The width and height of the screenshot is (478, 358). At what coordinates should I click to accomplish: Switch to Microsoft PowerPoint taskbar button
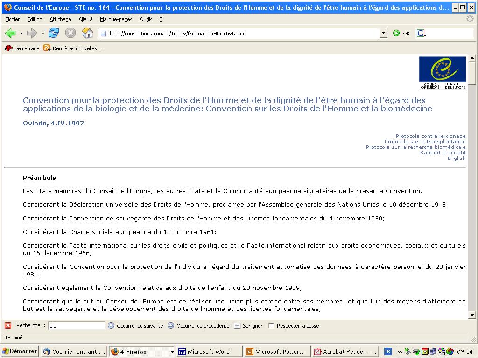pyautogui.click(x=277, y=351)
